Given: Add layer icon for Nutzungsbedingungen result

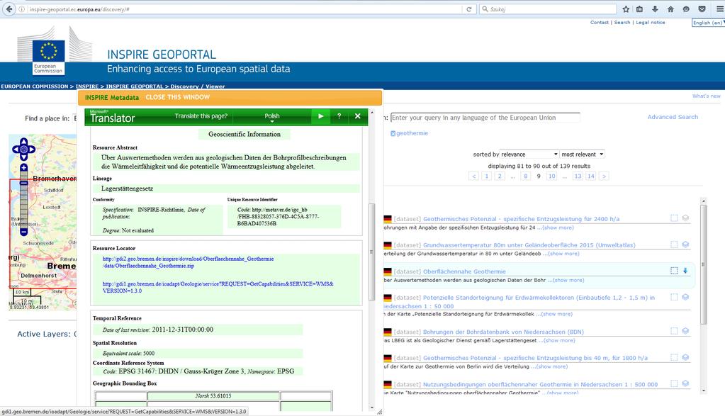Looking at the screenshot, I should click(685, 383).
